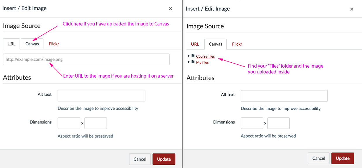Focus the Alt text field in left dialog

pos(101,96)
